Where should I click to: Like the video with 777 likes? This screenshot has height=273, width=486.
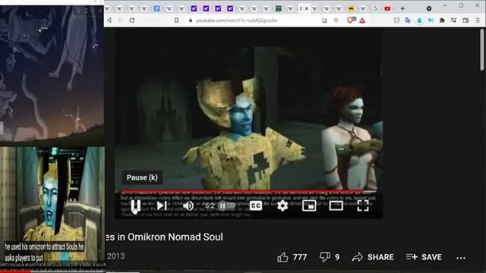[292, 257]
